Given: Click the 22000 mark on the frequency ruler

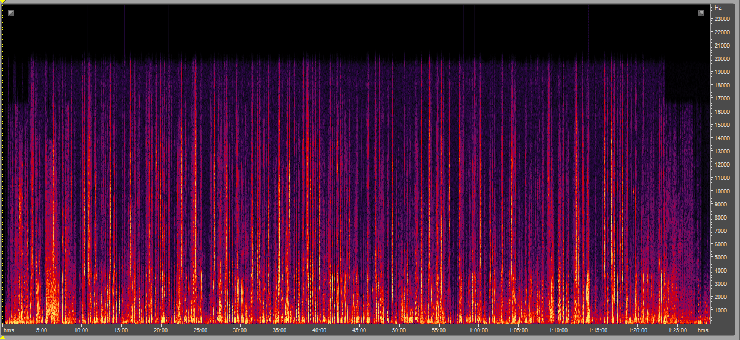Looking at the screenshot, I should [x=722, y=32].
